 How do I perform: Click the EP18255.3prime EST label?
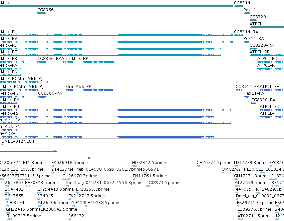coord(93,189)
